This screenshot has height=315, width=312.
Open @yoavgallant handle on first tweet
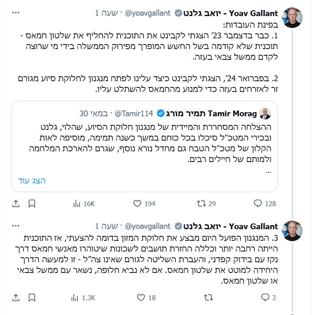[147, 13]
